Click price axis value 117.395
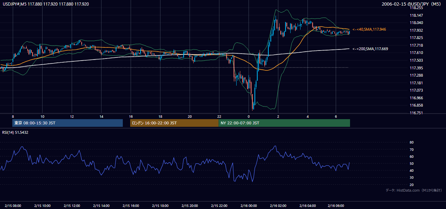Viewport: 446px width, 209px height. (416, 68)
